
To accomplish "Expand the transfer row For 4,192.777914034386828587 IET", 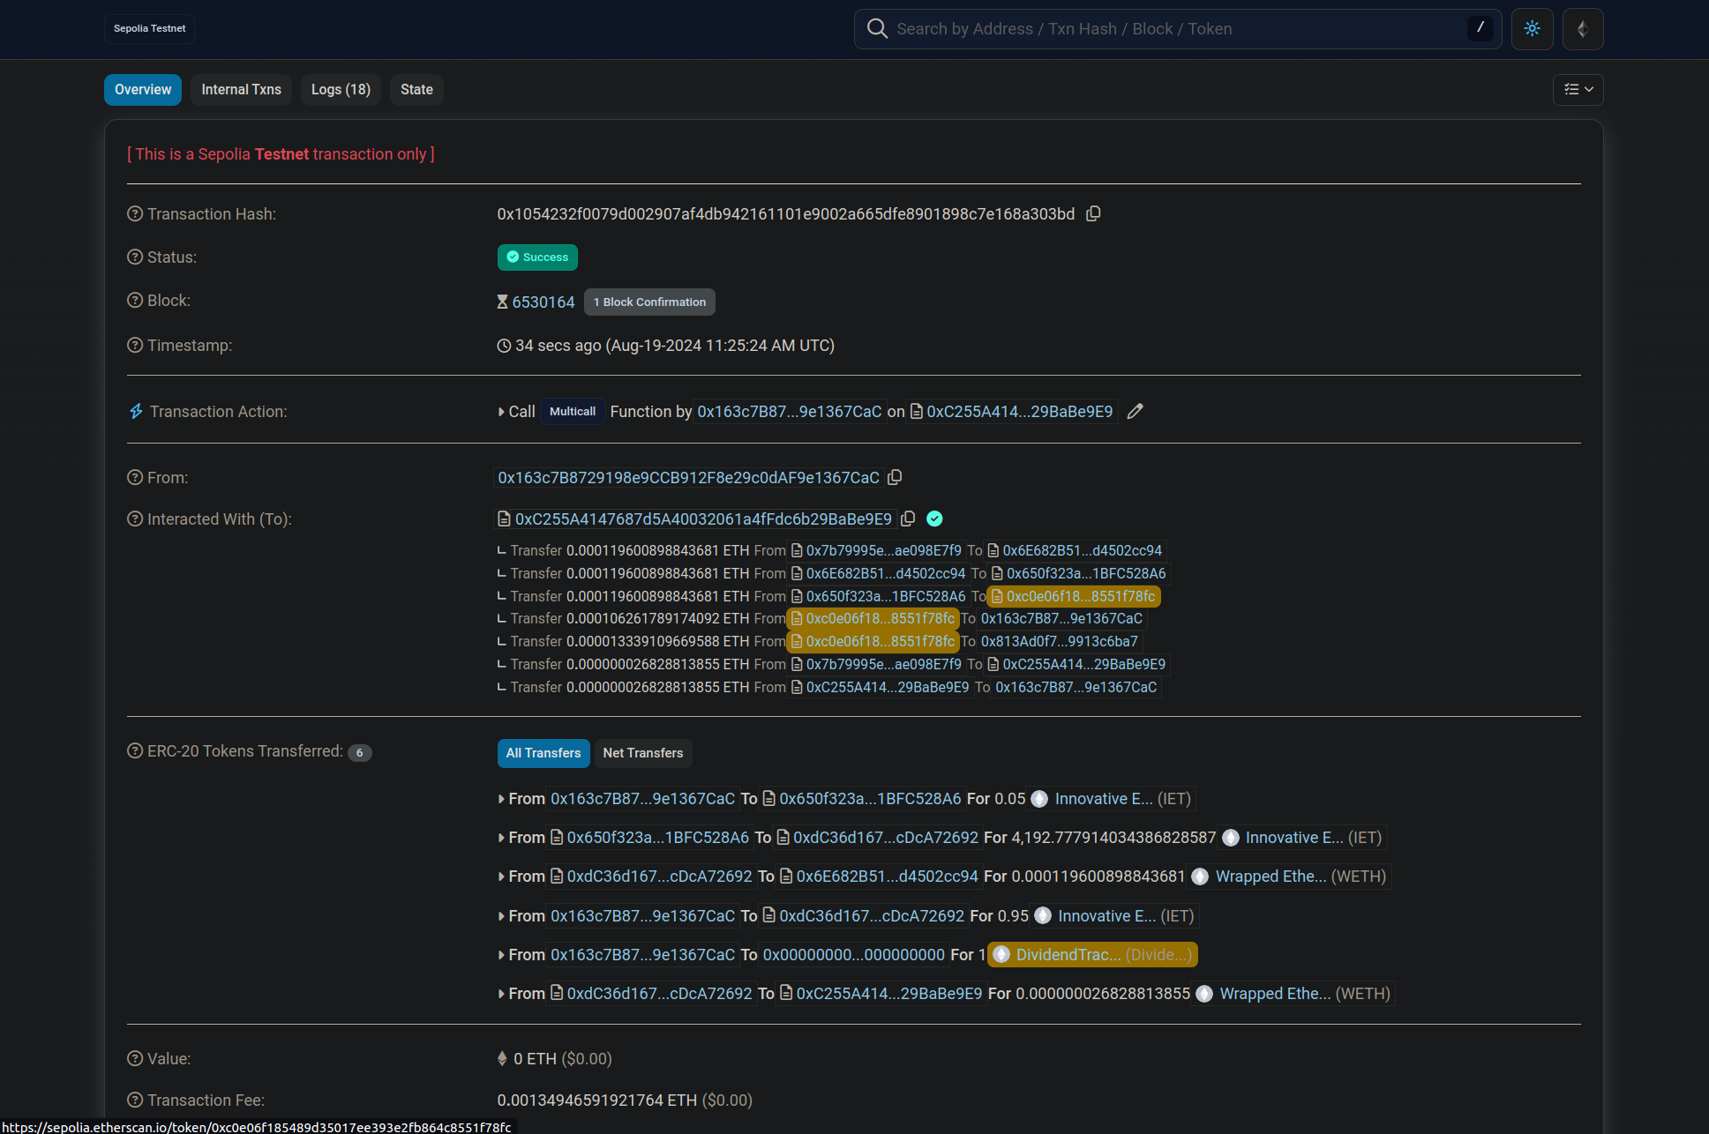I will [x=501, y=838].
